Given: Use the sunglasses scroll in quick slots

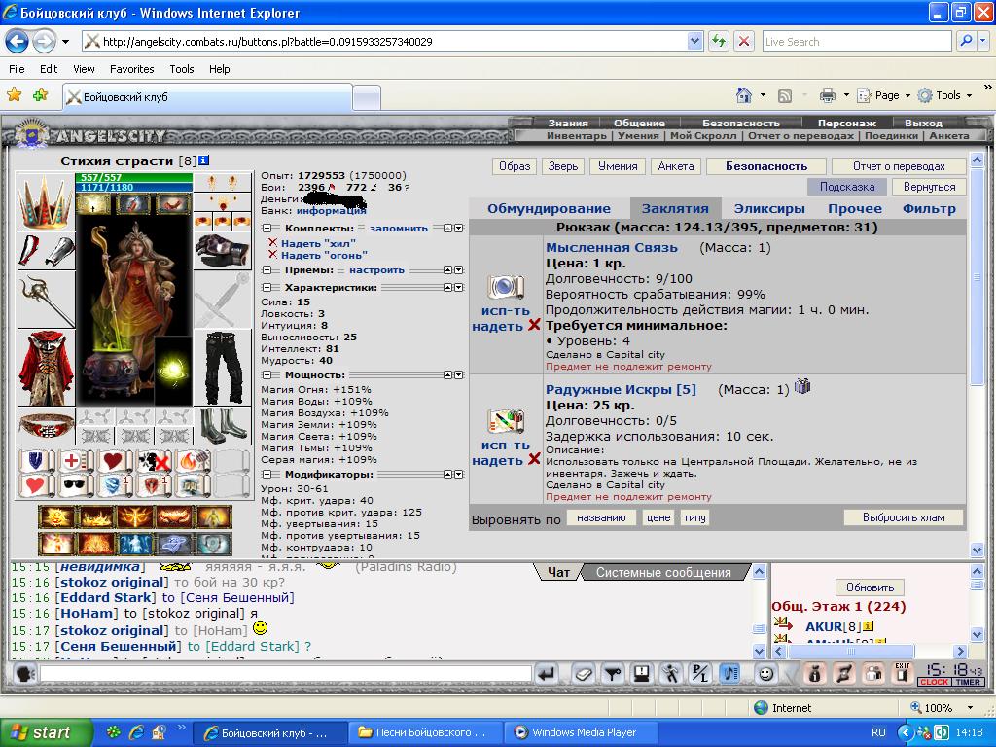Looking at the screenshot, I should coord(75,486).
